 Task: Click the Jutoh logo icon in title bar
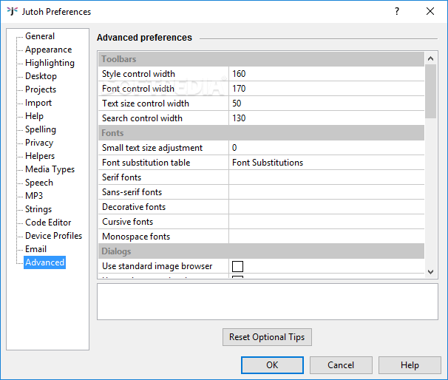point(13,11)
